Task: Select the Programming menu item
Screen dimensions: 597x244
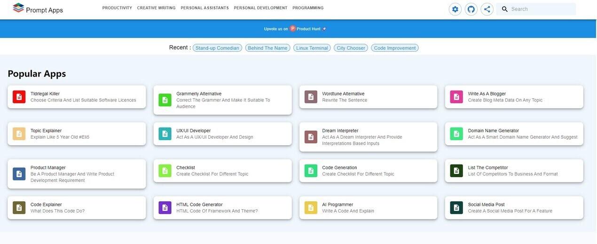Action: pyautogui.click(x=308, y=8)
